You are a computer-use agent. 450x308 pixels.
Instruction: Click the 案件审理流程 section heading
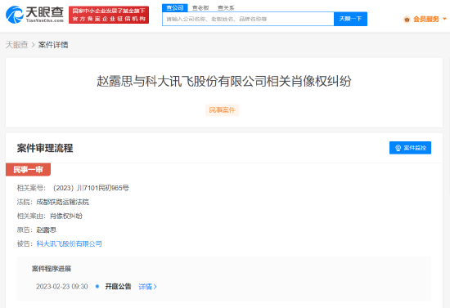pos(45,148)
